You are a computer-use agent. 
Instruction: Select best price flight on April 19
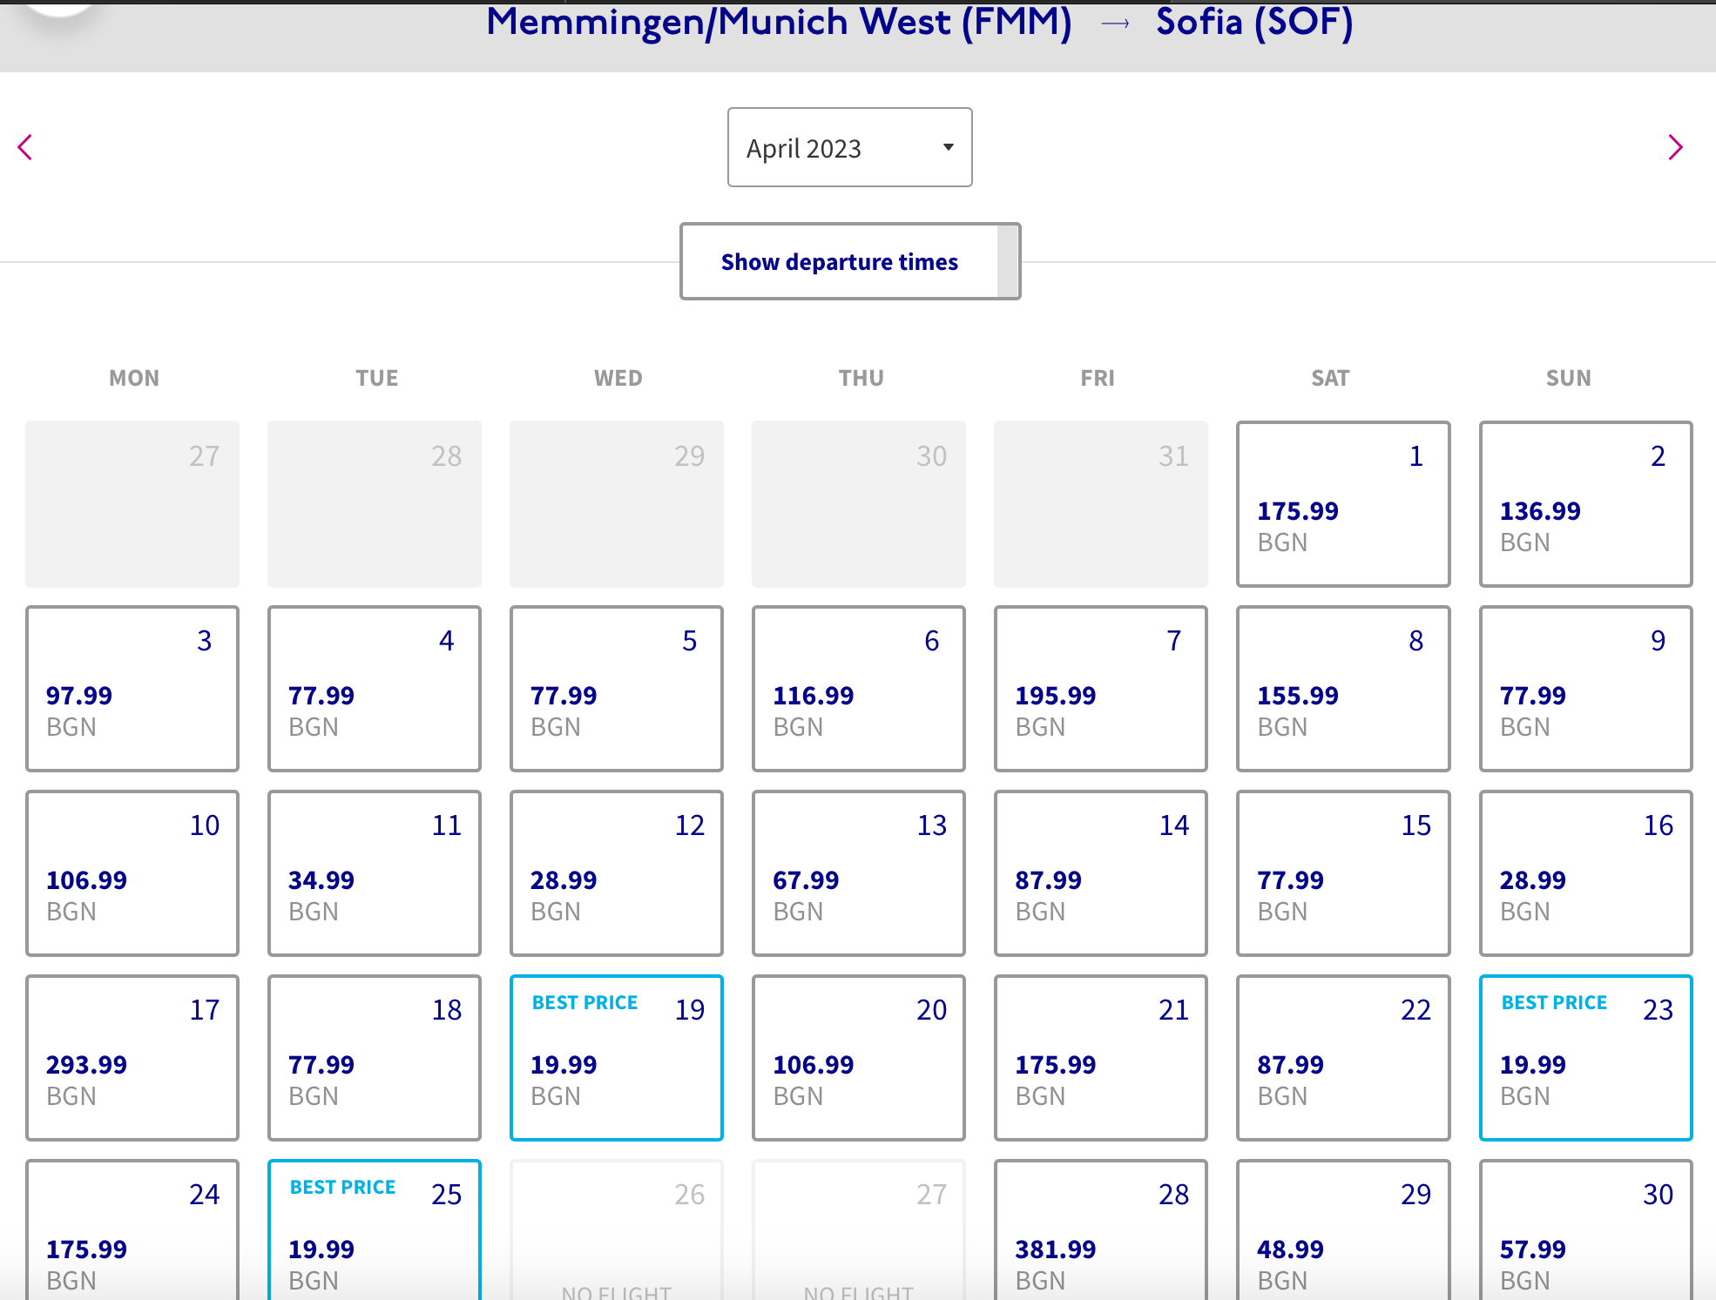(x=616, y=1058)
